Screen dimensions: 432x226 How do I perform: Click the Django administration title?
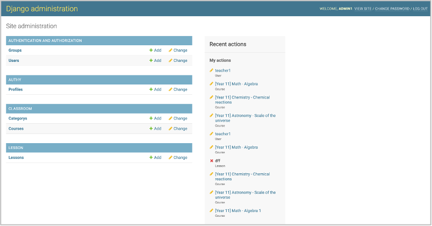42,9
